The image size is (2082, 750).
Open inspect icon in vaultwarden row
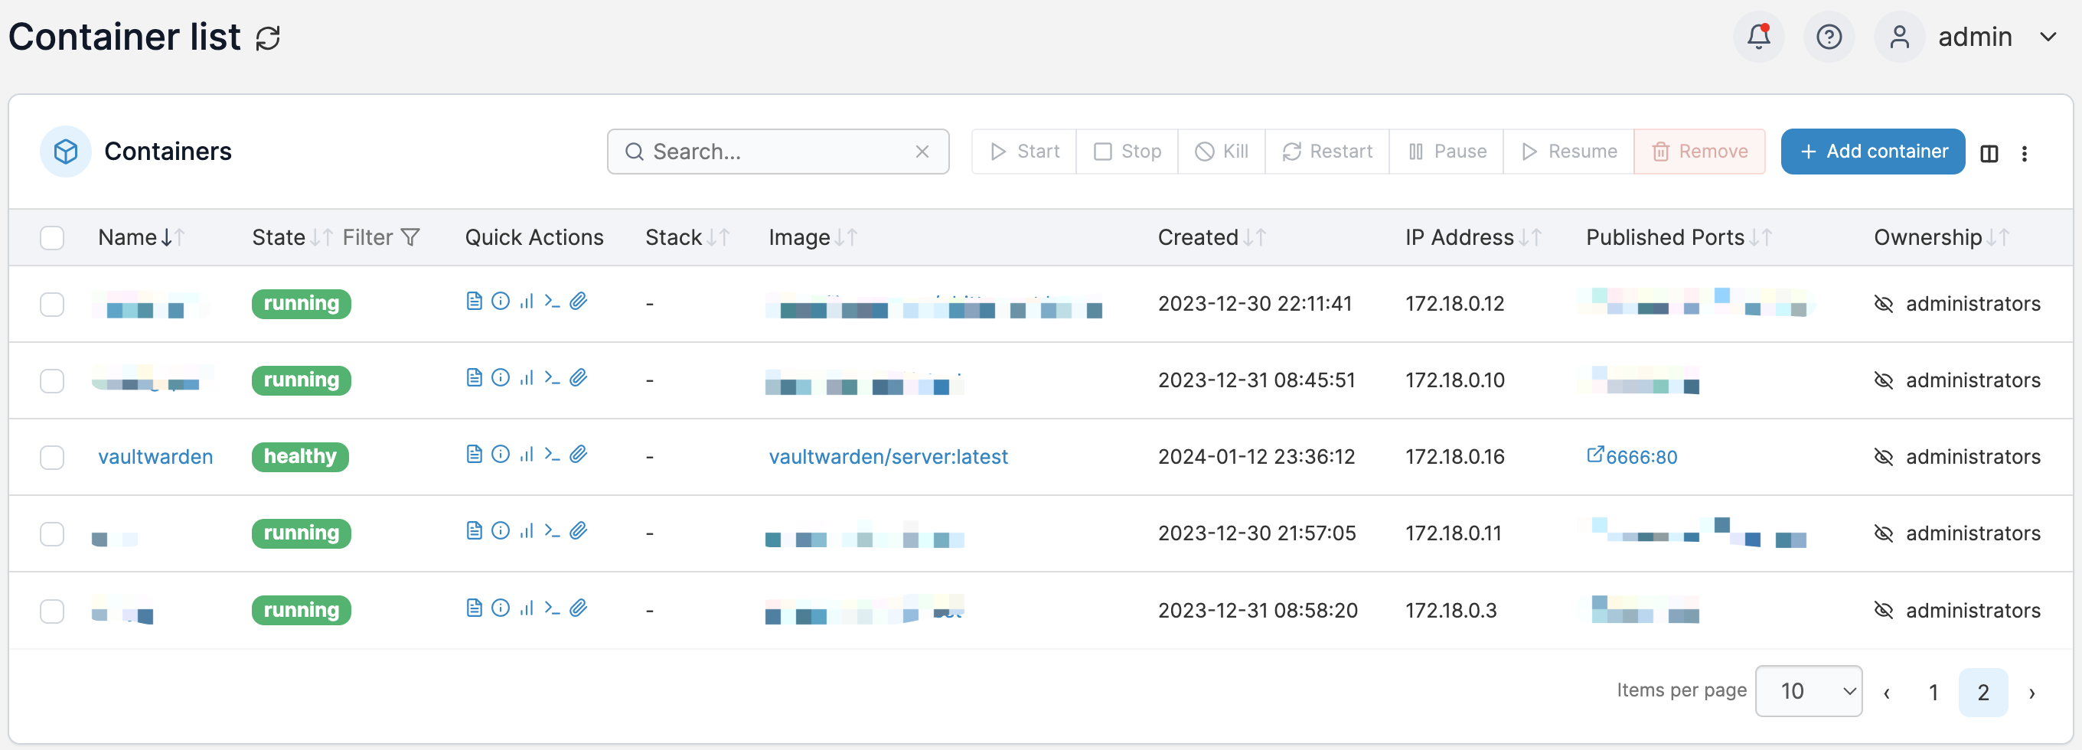(x=501, y=454)
